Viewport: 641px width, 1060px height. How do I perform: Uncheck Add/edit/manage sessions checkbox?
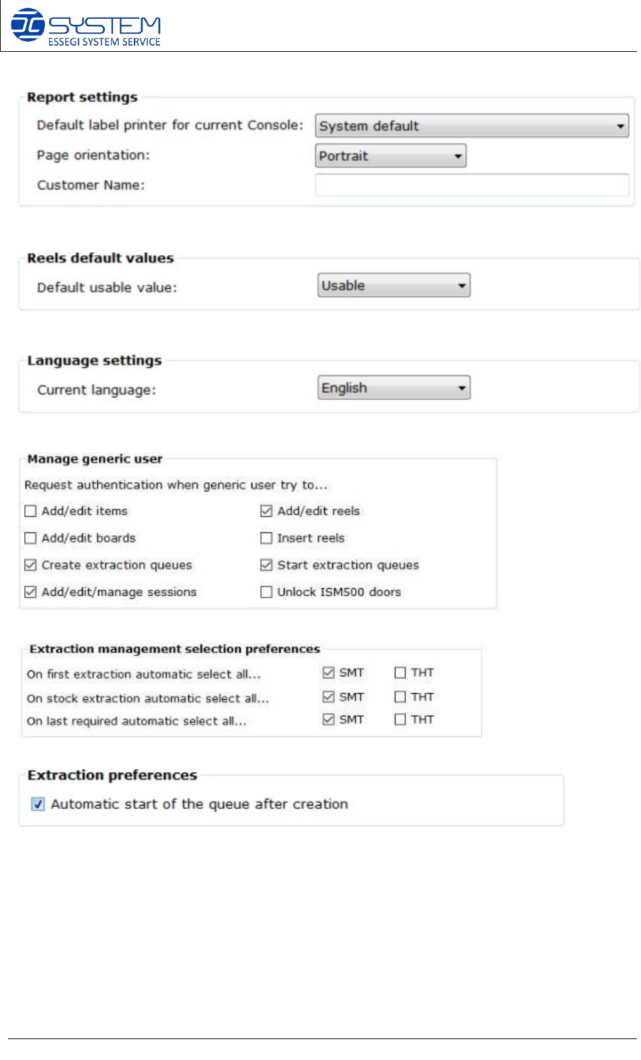pyautogui.click(x=30, y=592)
